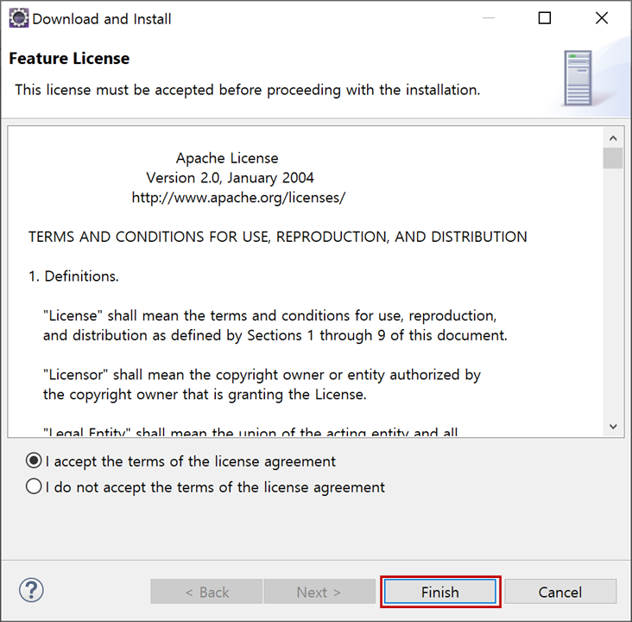
Task: Click the help question mark icon
Action: tap(31, 590)
